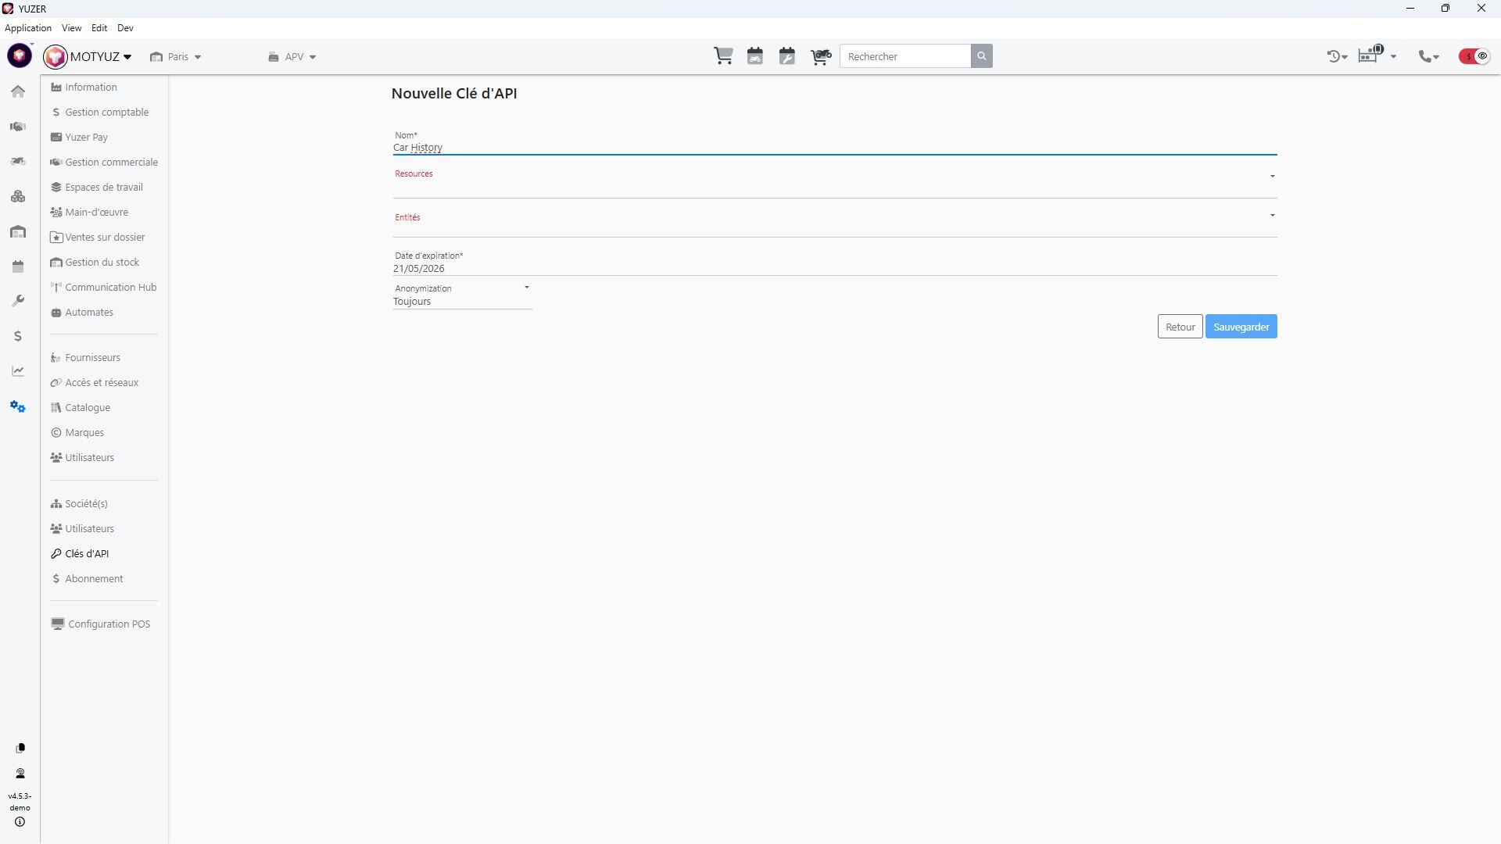Open Communication Hub in settings list
Viewport: 1501px width, 844px height.
pos(110,288)
